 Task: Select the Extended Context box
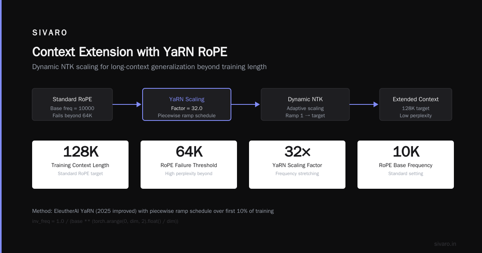(416, 104)
